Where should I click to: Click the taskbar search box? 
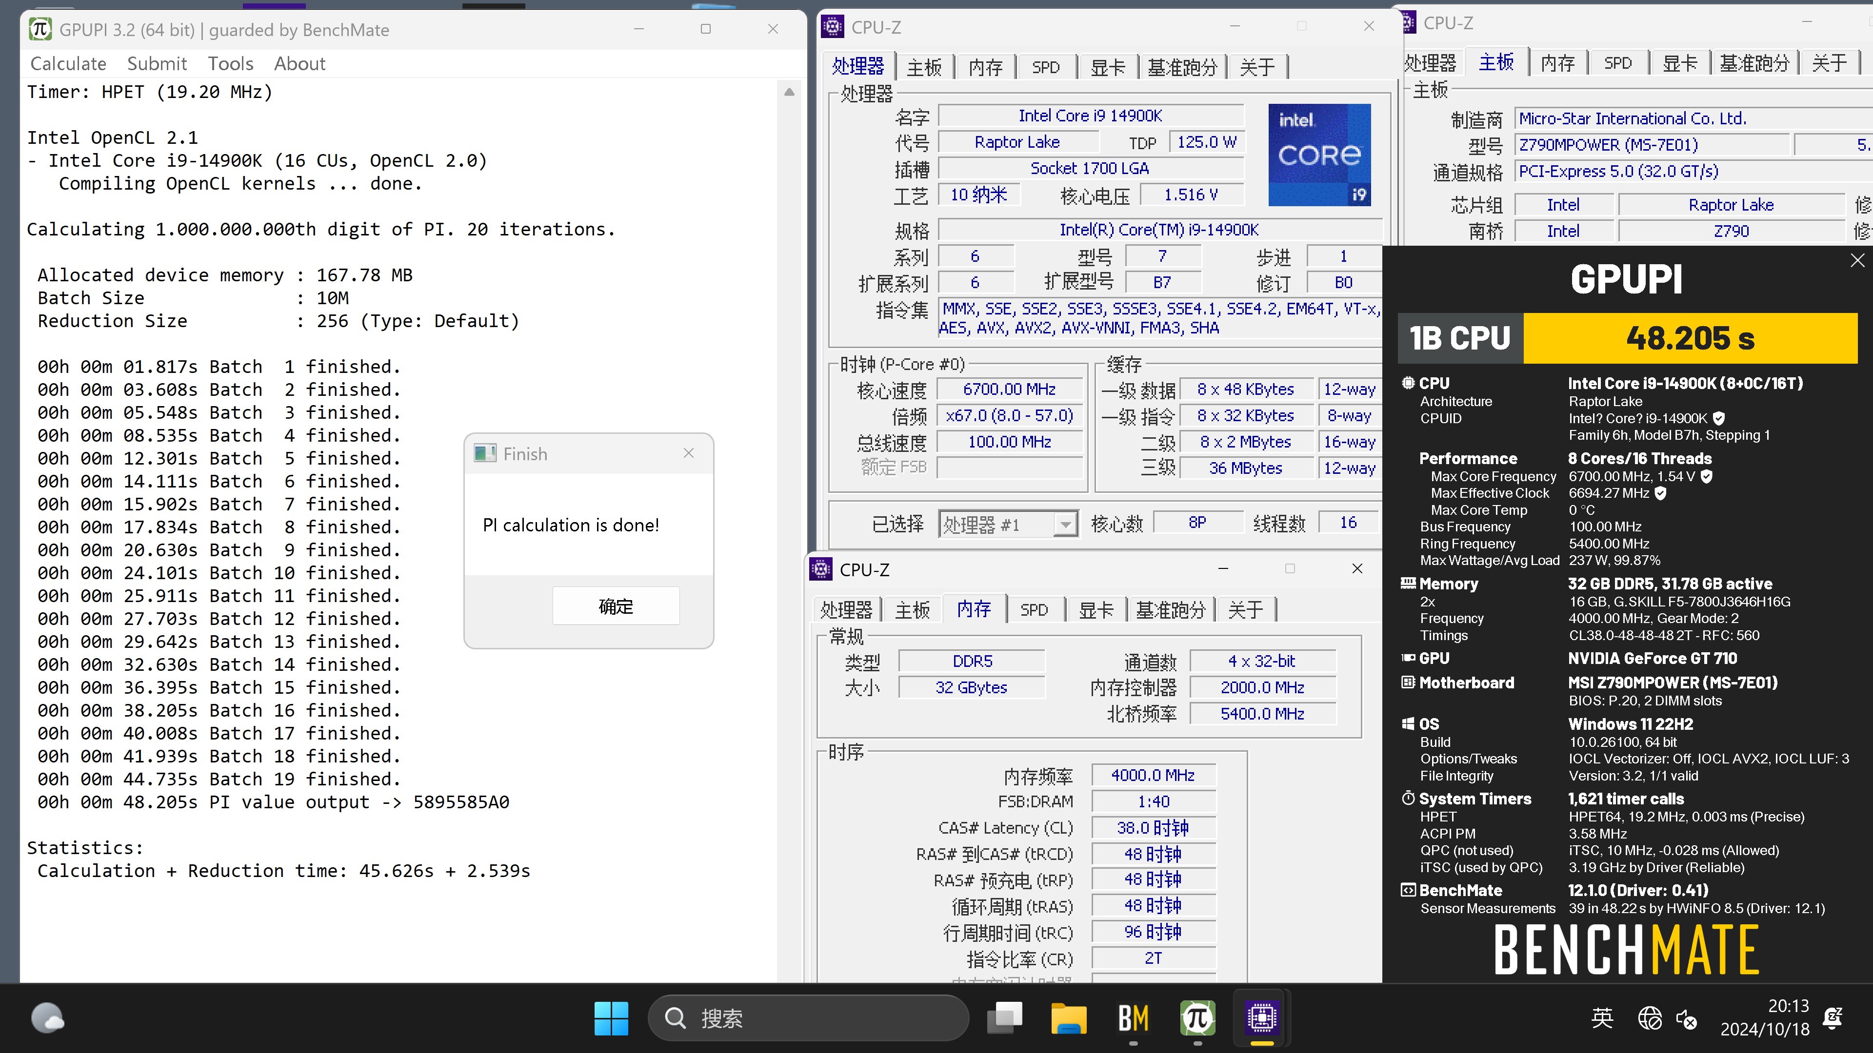click(809, 1018)
